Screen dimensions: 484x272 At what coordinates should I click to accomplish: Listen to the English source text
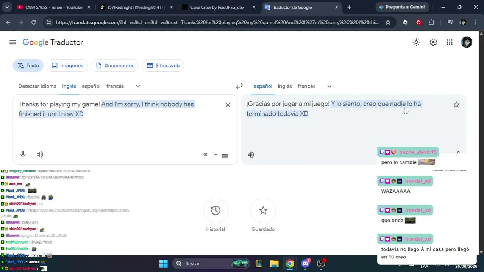coord(40,154)
